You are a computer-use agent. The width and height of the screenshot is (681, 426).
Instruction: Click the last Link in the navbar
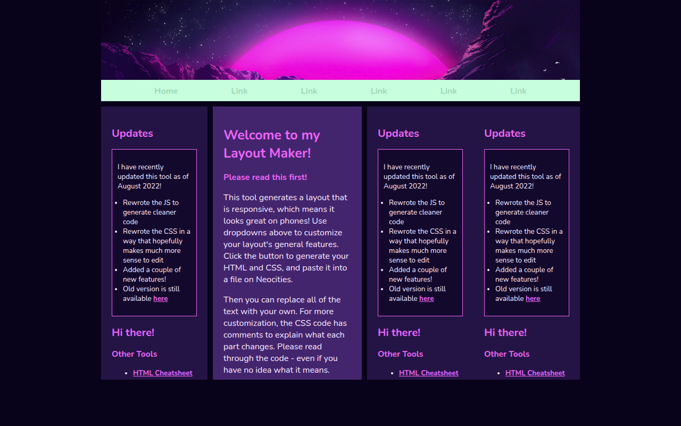pos(518,91)
